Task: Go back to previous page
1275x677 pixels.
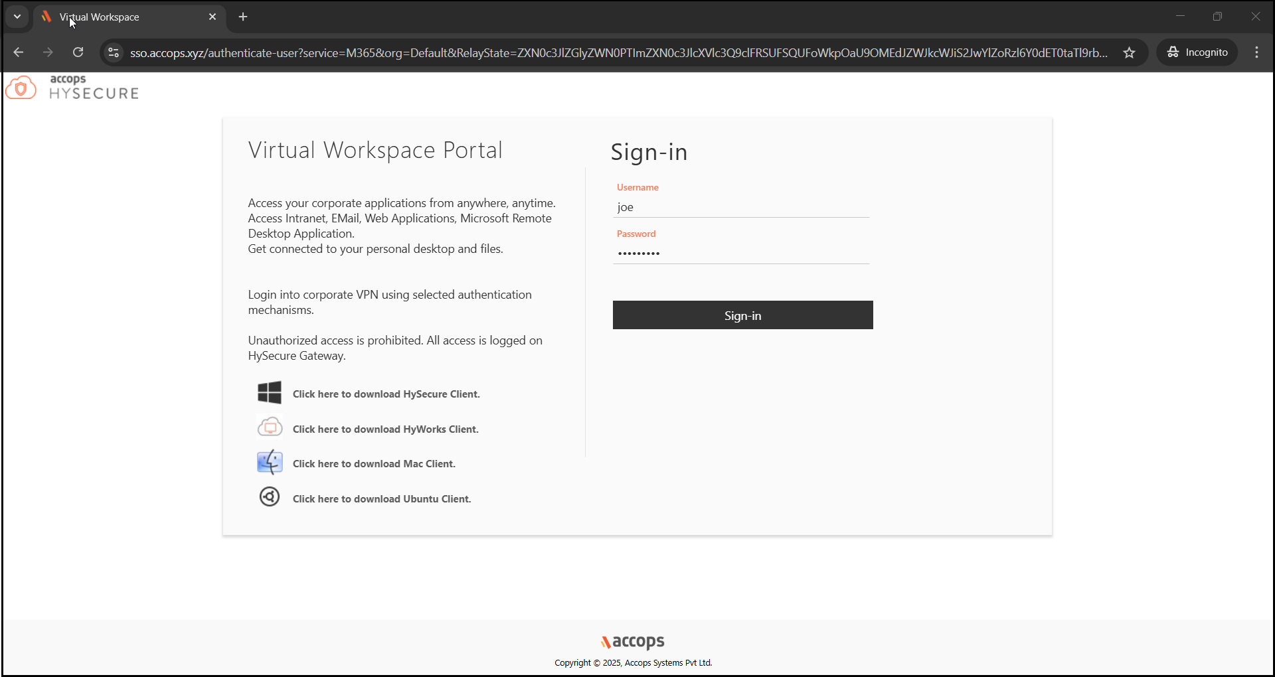Action: pyautogui.click(x=19, y=52)
